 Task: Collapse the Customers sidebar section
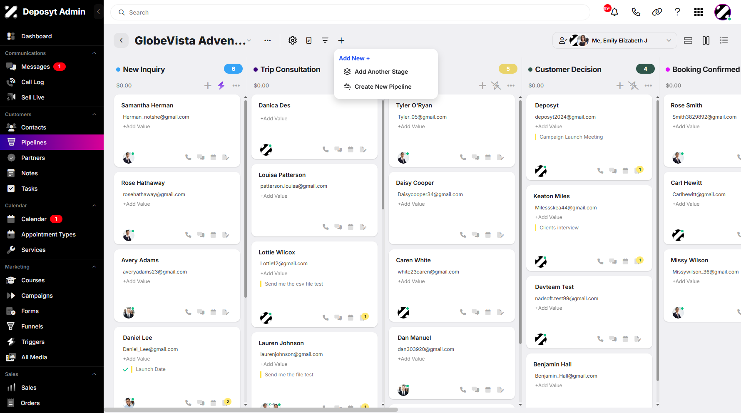click(94, 114)
